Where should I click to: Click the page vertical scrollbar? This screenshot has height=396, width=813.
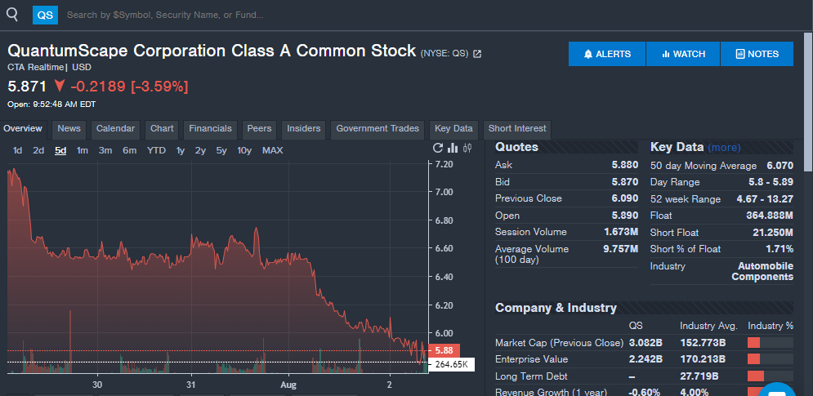[x=808, y=101]
